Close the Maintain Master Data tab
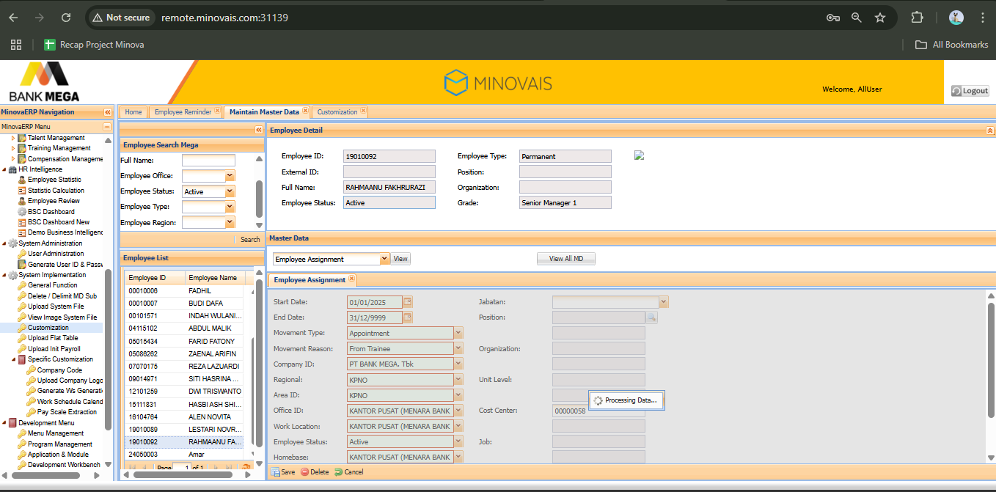The height and width of the screenshot is (492, 996). 305,111
